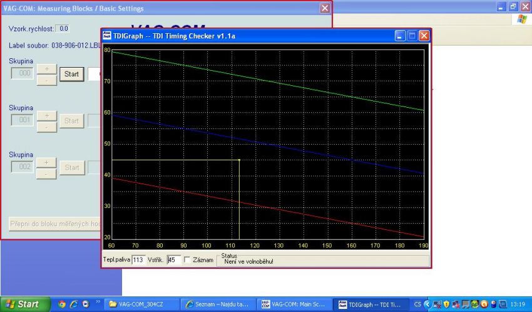This screenshot has height=312, width=532.
Task: Click the Tepl.paliva input field
Action: pos(138,259)
